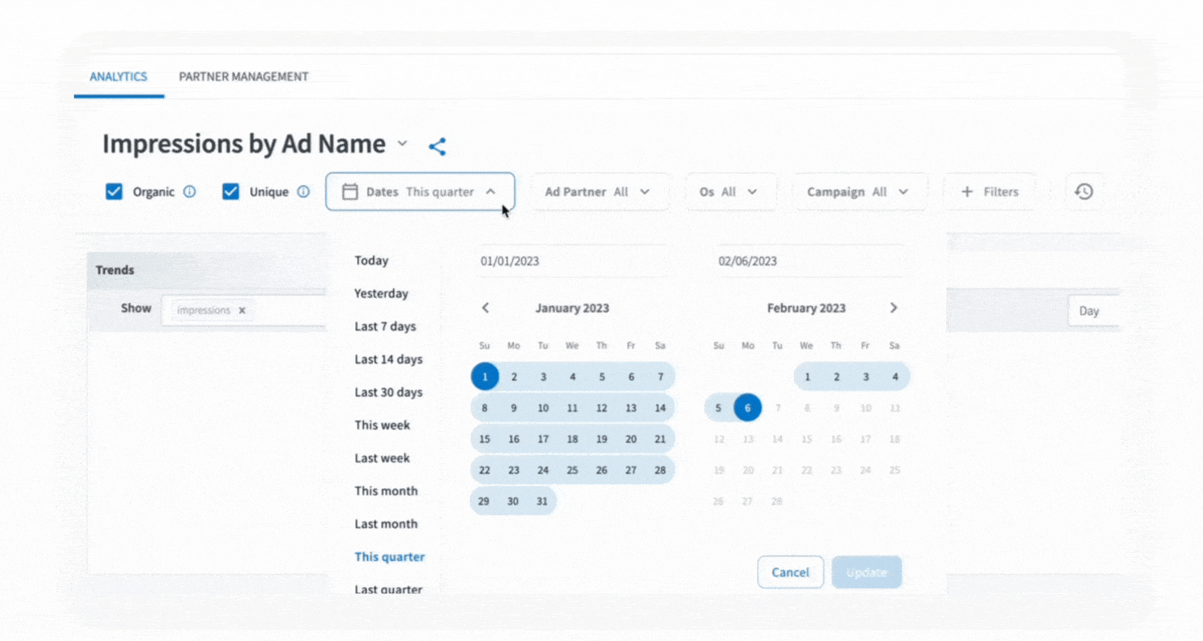Expand the Os filter dropdown
Screen dimensions: 1203x641
tap(728, 191)
